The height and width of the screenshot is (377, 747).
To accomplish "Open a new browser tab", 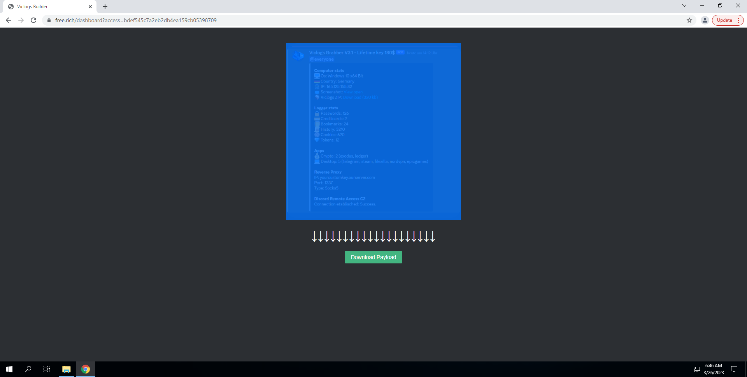I will [105, 7].
